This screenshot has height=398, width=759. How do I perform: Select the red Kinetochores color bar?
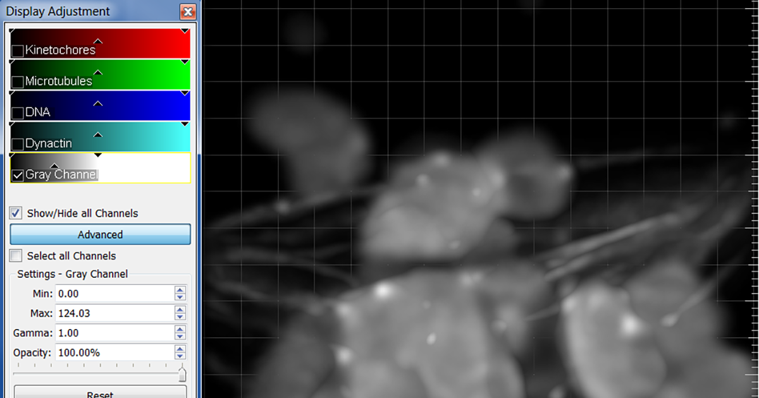coord(145,43)
